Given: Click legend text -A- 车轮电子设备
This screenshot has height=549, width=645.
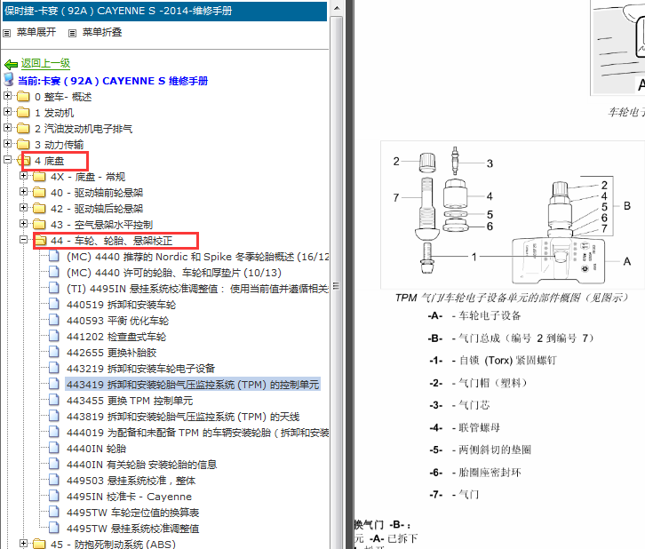Looking at the screenshot, I should point(474,316).
